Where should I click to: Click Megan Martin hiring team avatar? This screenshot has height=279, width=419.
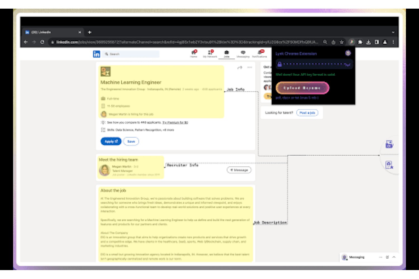(x=104, y=170)
